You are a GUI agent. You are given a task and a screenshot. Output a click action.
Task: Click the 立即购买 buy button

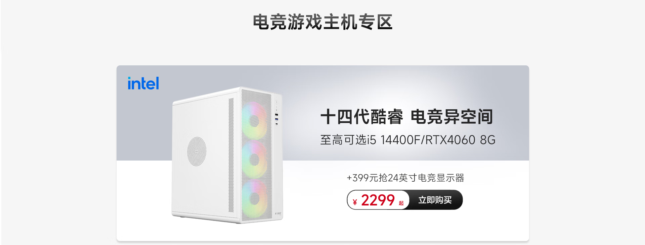click(x=435, y=200)
